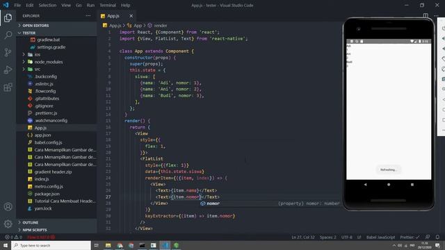The height and width of the screenshot is (250, 445).
Task: Open File Explorer from the taskbar
Action: 108,245
